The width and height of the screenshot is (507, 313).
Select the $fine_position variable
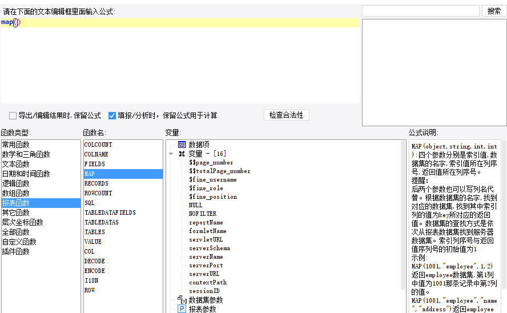click(x=213, y=196)
